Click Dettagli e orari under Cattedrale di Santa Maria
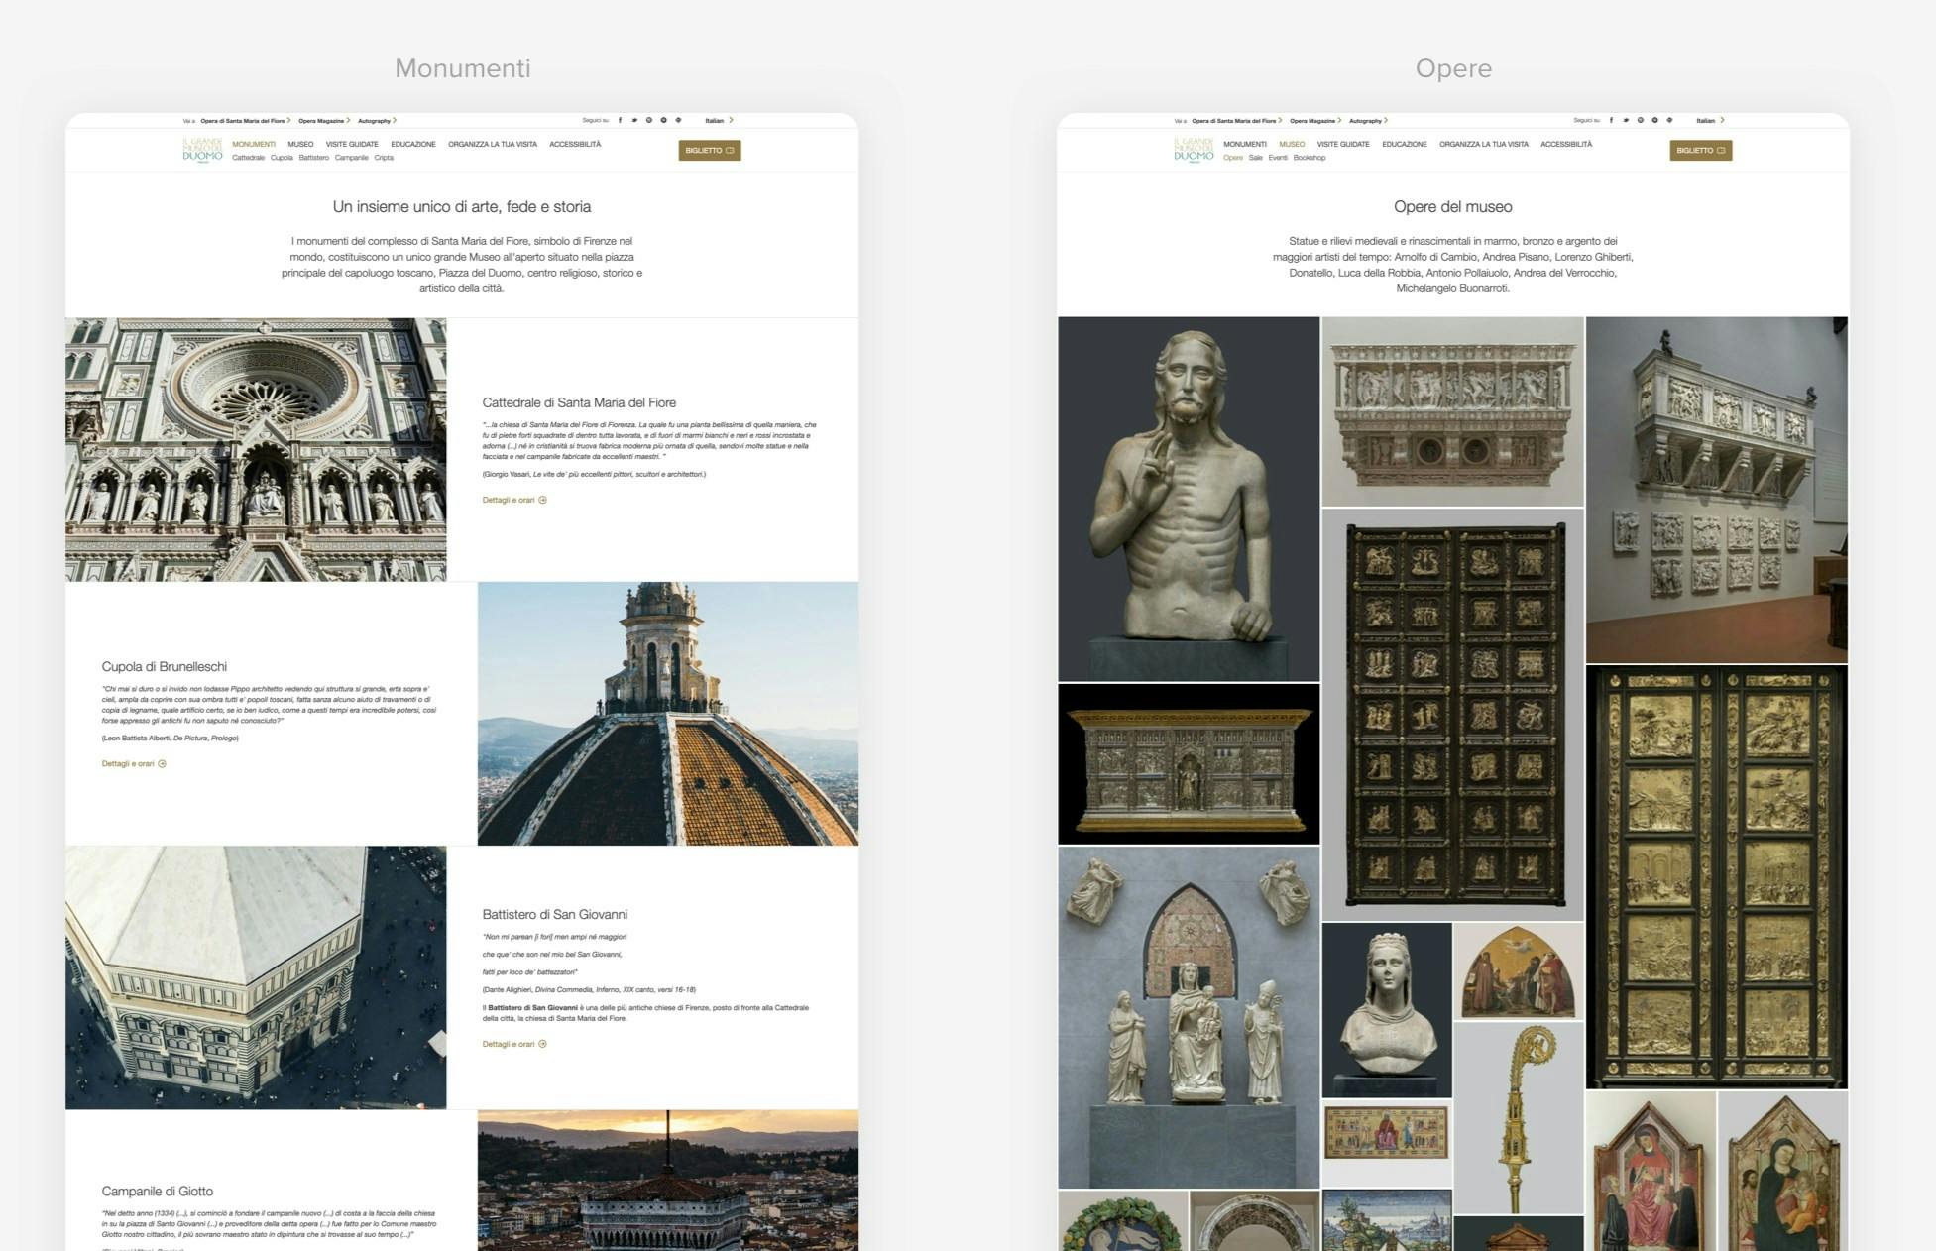Viewport: 1936px width, 1251px height. coord(514,500)
